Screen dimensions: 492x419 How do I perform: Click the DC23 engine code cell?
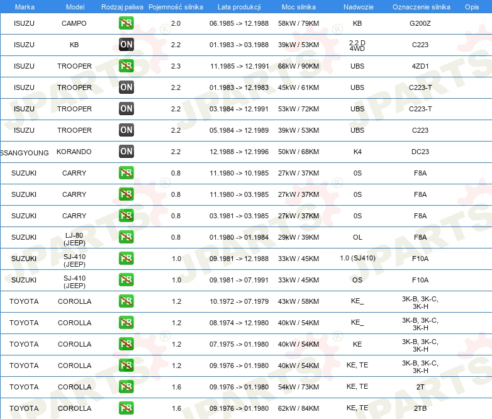click(x=420, y=152)
